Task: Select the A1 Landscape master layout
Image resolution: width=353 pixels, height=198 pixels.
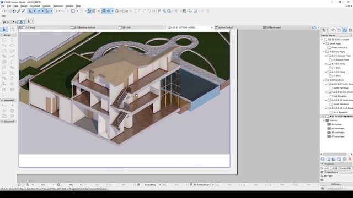Action: pos(338,136)
